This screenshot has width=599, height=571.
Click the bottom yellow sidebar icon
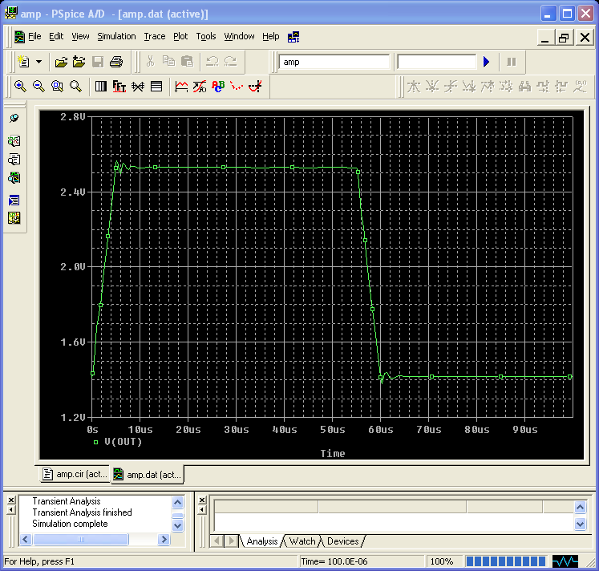click(14, 218)
